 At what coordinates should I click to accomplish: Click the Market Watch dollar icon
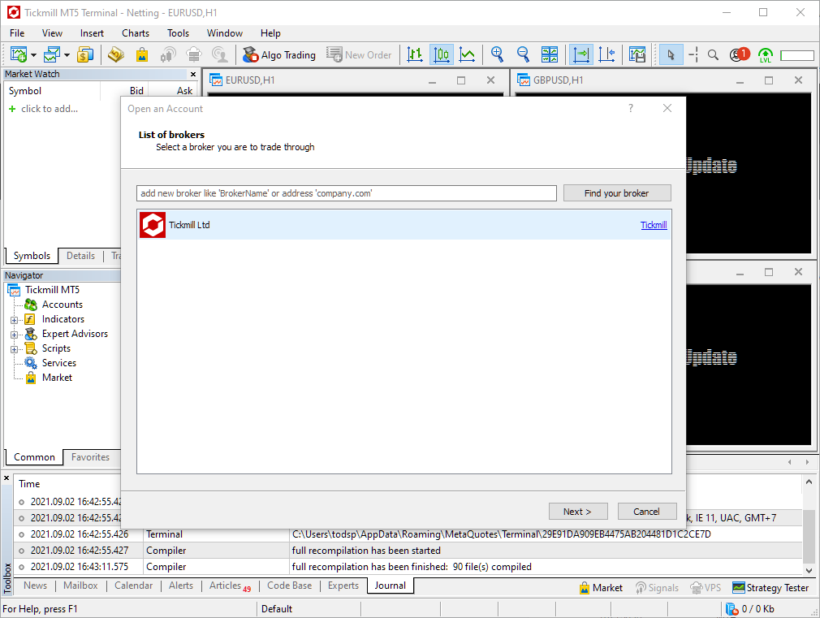[x=85, y=54]
